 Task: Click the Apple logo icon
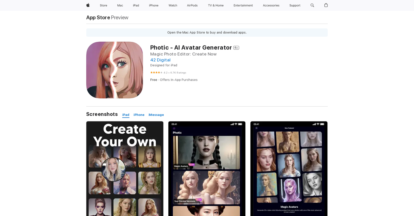click(88, 5)
